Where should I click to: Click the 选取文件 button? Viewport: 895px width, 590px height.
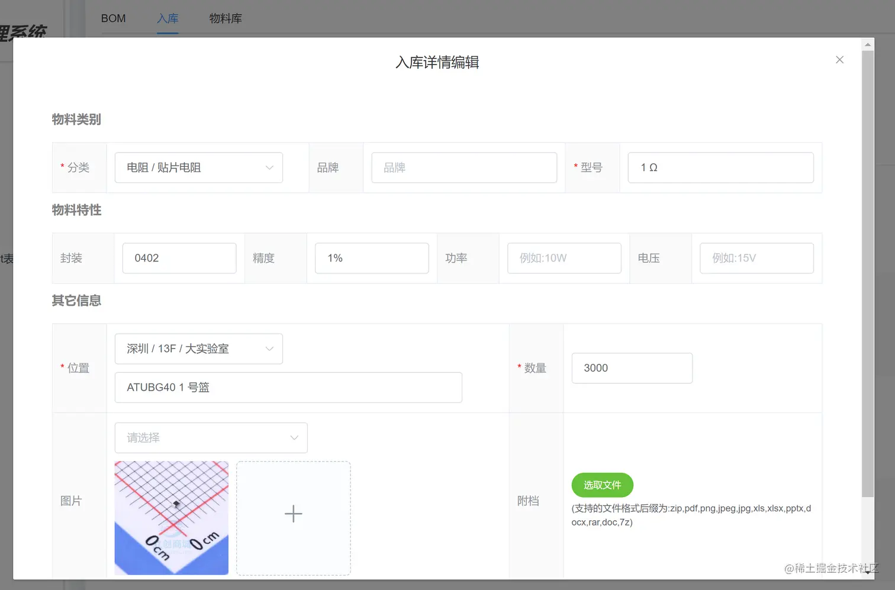[x=602, y=485]
